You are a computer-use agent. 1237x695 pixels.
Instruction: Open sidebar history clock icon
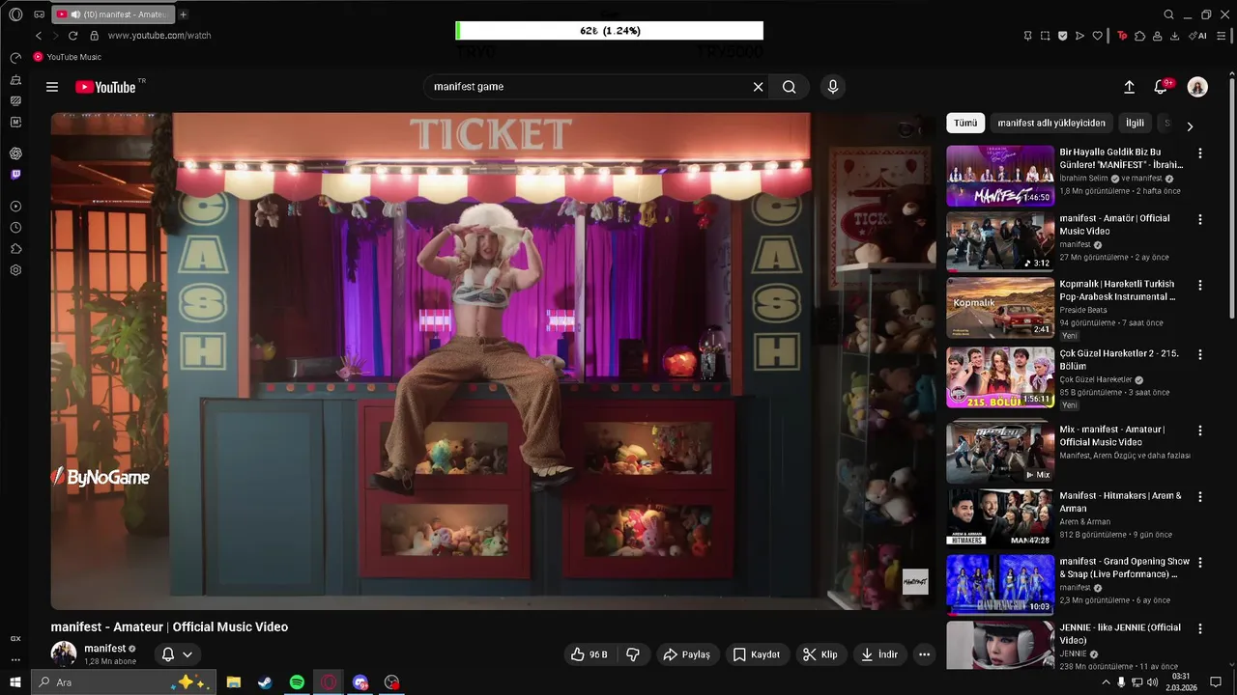click(15, 228)
